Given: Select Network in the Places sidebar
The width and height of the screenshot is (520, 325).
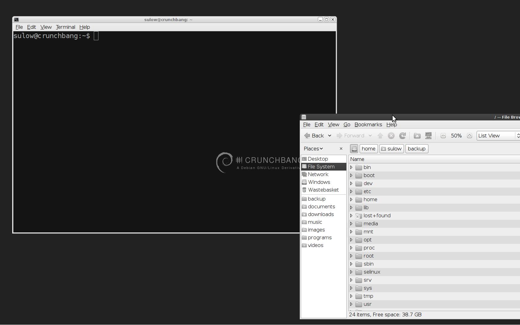Looking at the screenshot, I should coord(323,174).
